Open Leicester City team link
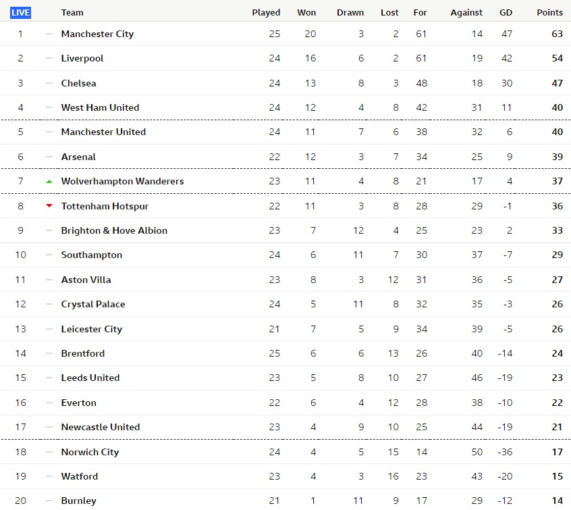Screen dimensions: 571x510 tap(91, 329)
